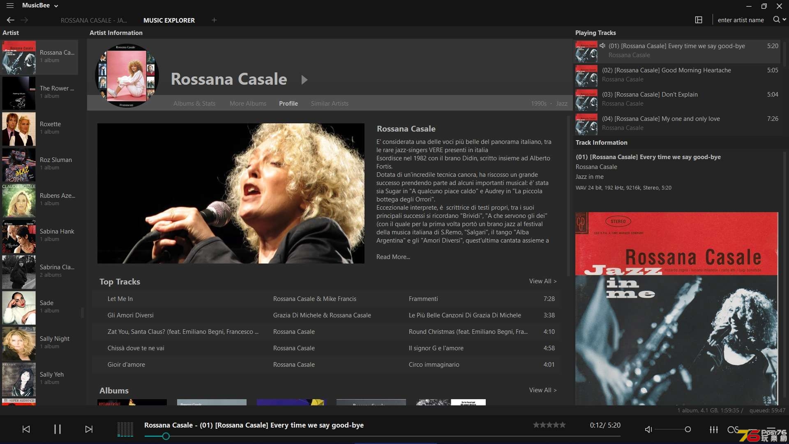Select top track Chissà dove te ne vai
Screen dimensions: 789x444
pyautogui.click(x=327, y=348)
